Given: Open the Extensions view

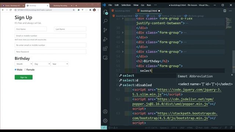Looking at the screenshot, I should tap(105, 48).
